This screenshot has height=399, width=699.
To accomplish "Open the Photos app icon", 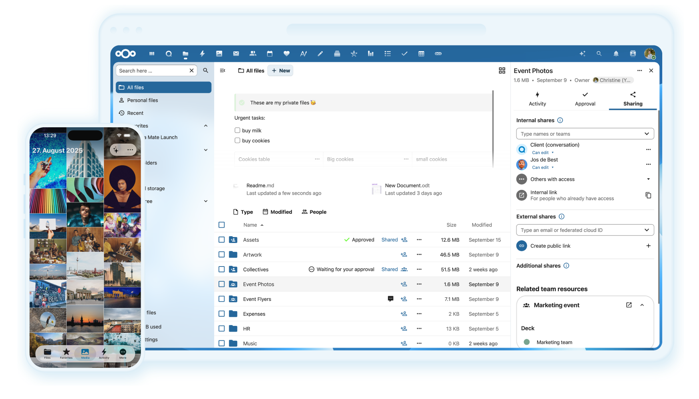I will click(219, 53).
